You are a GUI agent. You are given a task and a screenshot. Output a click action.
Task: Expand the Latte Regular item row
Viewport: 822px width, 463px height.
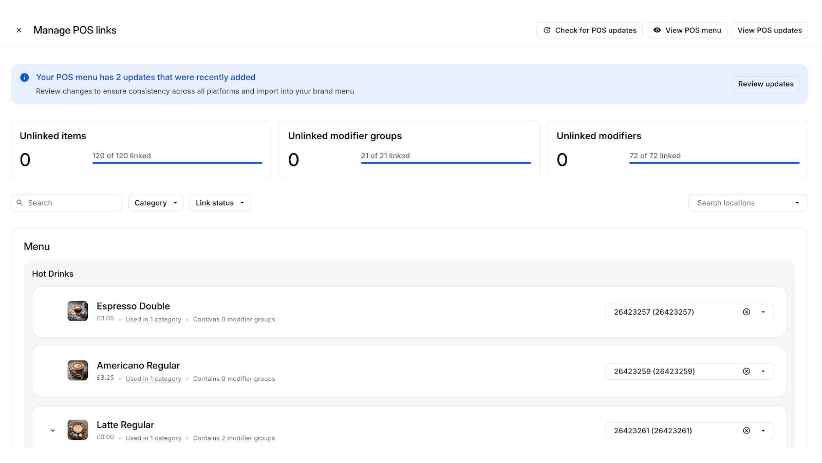point(53,430)
